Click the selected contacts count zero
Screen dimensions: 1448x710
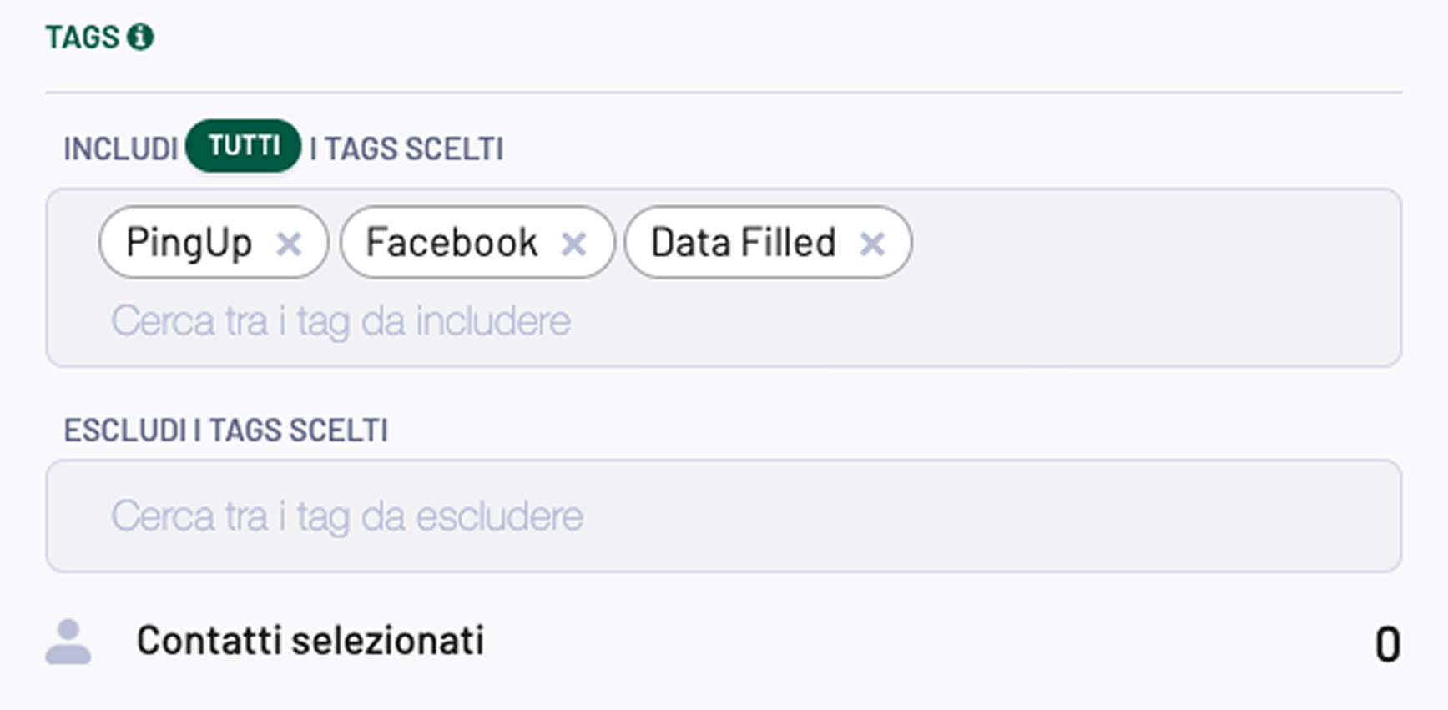point(1387,645)
